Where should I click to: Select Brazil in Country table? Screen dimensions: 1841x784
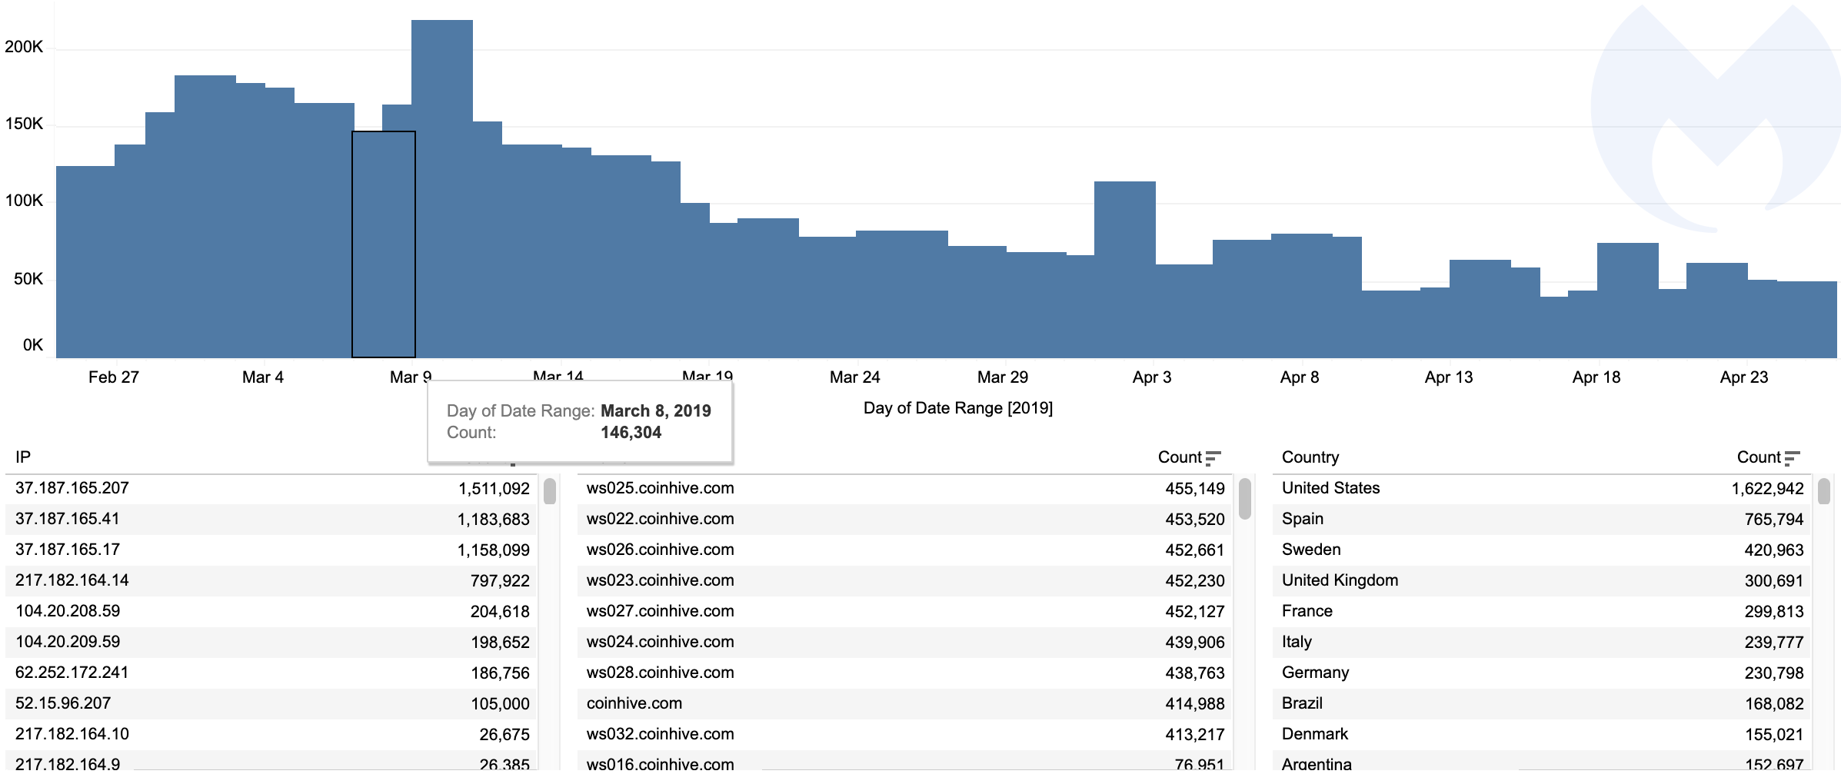1302,703
